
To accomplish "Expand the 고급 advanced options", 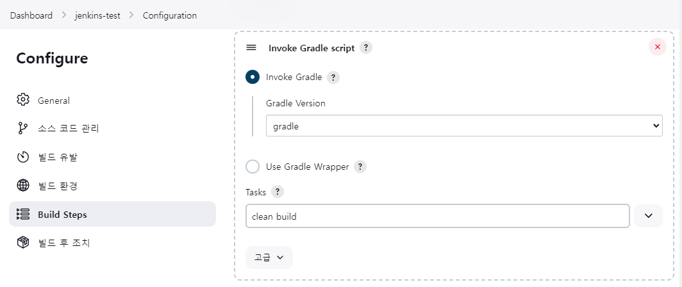I will [x=269, y=257].
